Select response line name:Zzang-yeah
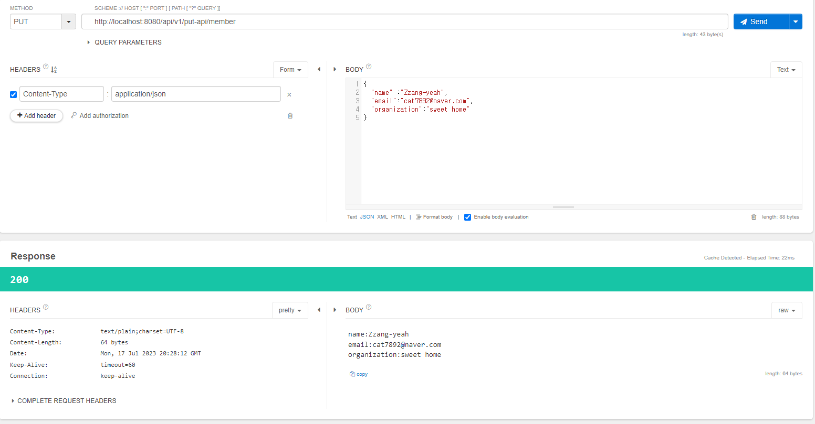815x424 pixels. [x=378, y=334]
